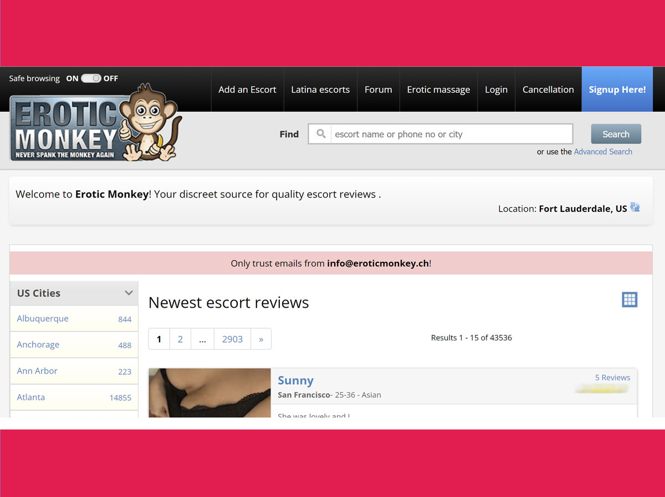Click the magnifier icon inside the Find field

(x=320, y=133)
